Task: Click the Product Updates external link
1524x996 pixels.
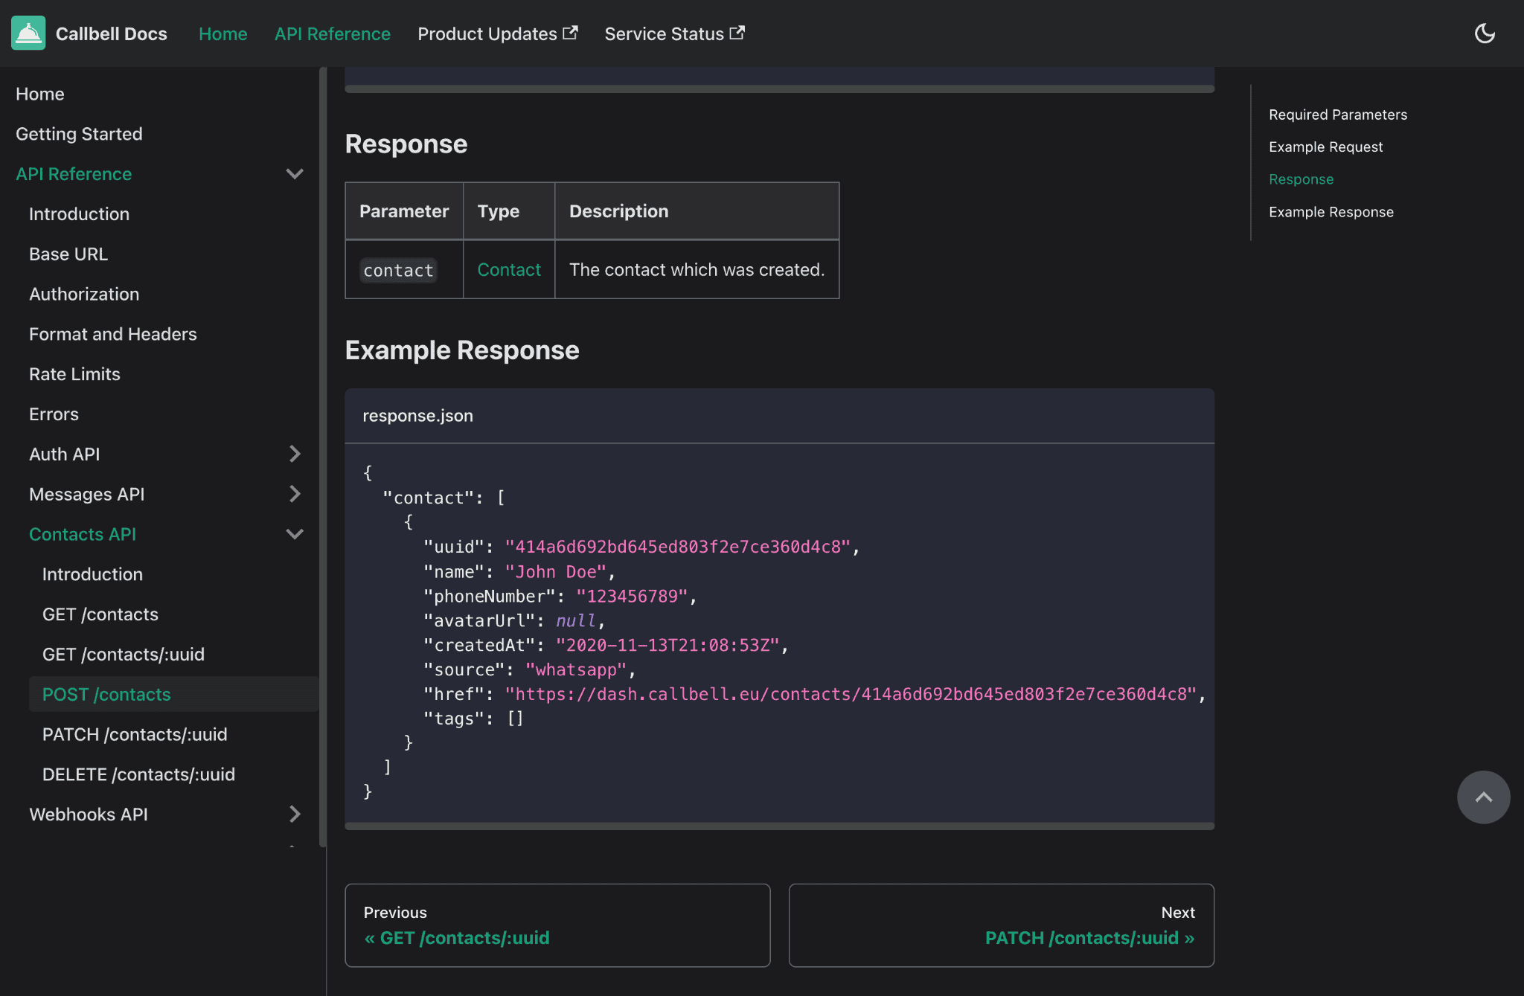Action: point(498,33)
